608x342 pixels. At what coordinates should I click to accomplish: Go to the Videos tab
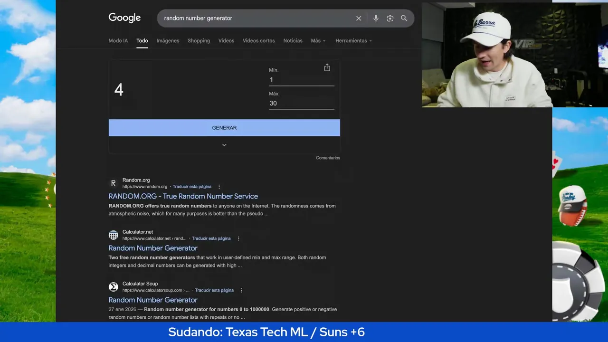point(226,41)
